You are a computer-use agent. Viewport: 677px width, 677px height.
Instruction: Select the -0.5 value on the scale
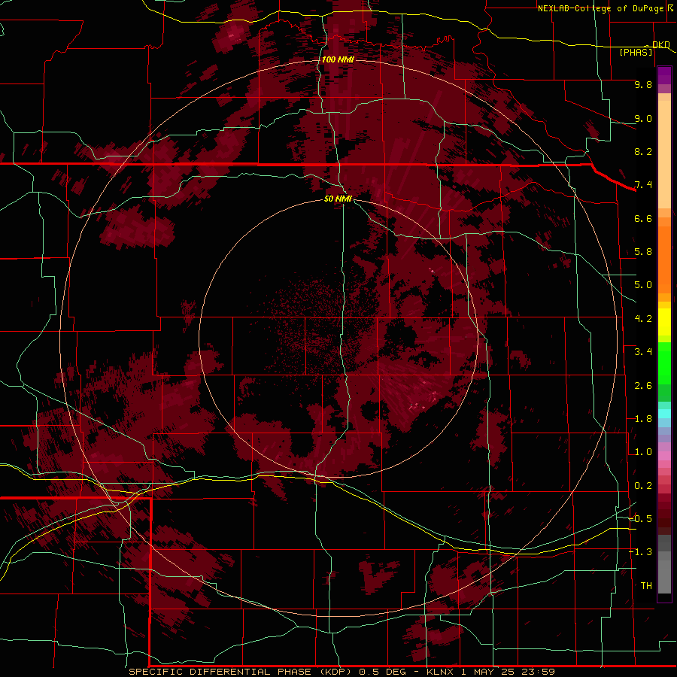641,519
